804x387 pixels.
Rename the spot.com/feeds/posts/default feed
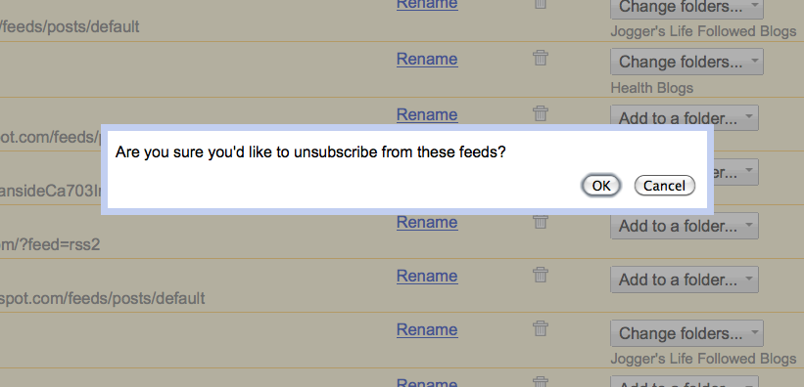coord(427,276)
